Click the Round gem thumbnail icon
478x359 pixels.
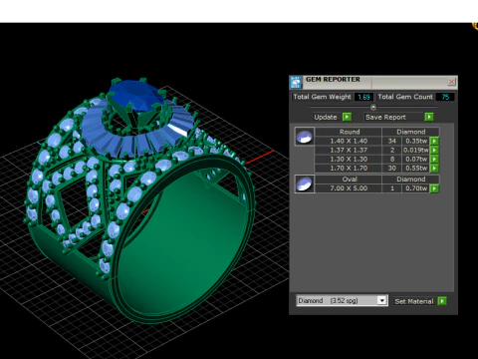305,137
